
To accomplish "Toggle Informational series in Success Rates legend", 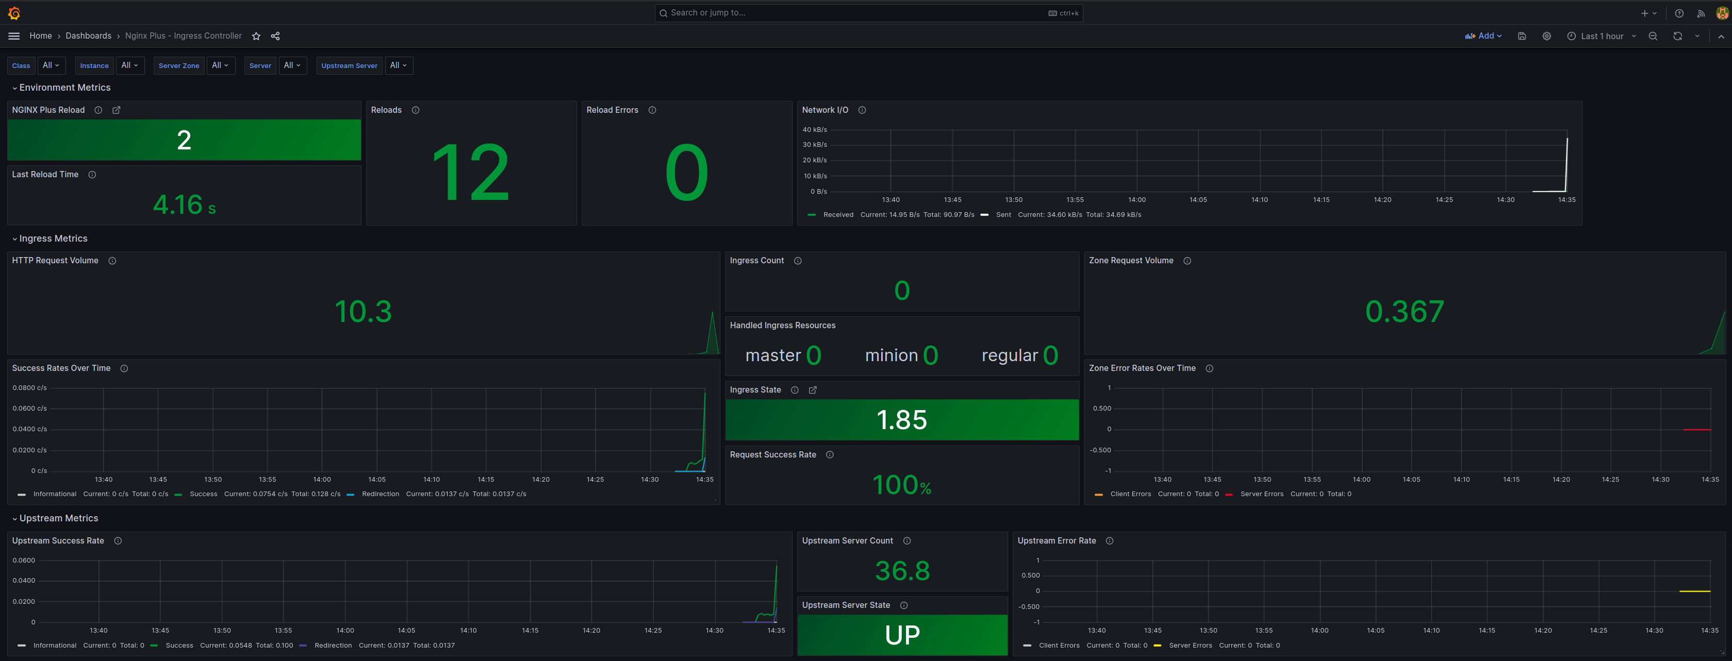I will coord(55,495).
